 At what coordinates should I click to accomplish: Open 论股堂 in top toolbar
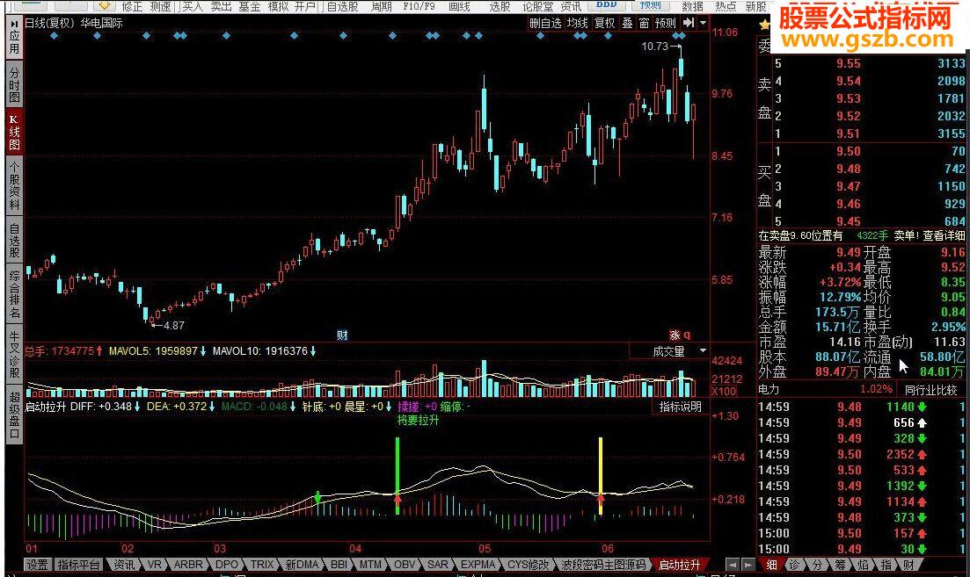tap(537, 6)
